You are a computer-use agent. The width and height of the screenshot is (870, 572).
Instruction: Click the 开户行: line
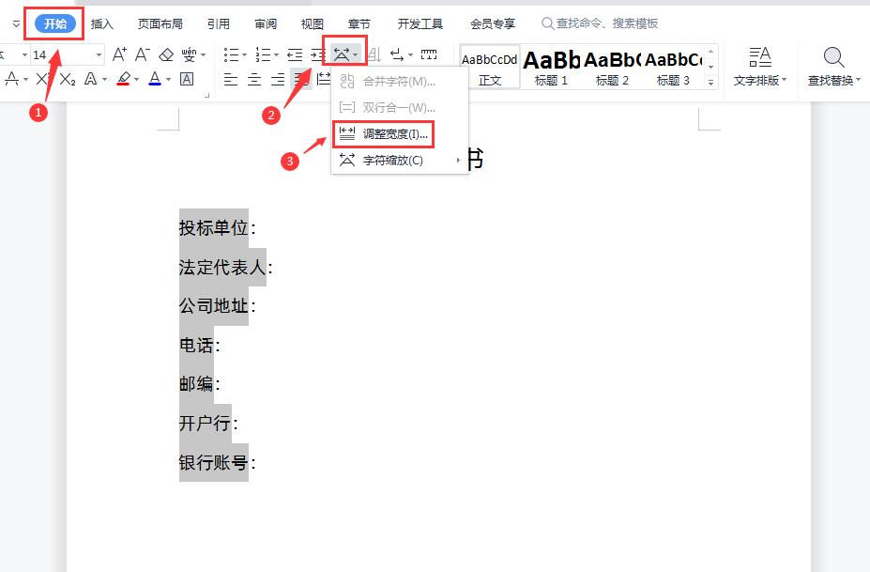point(208,424)
